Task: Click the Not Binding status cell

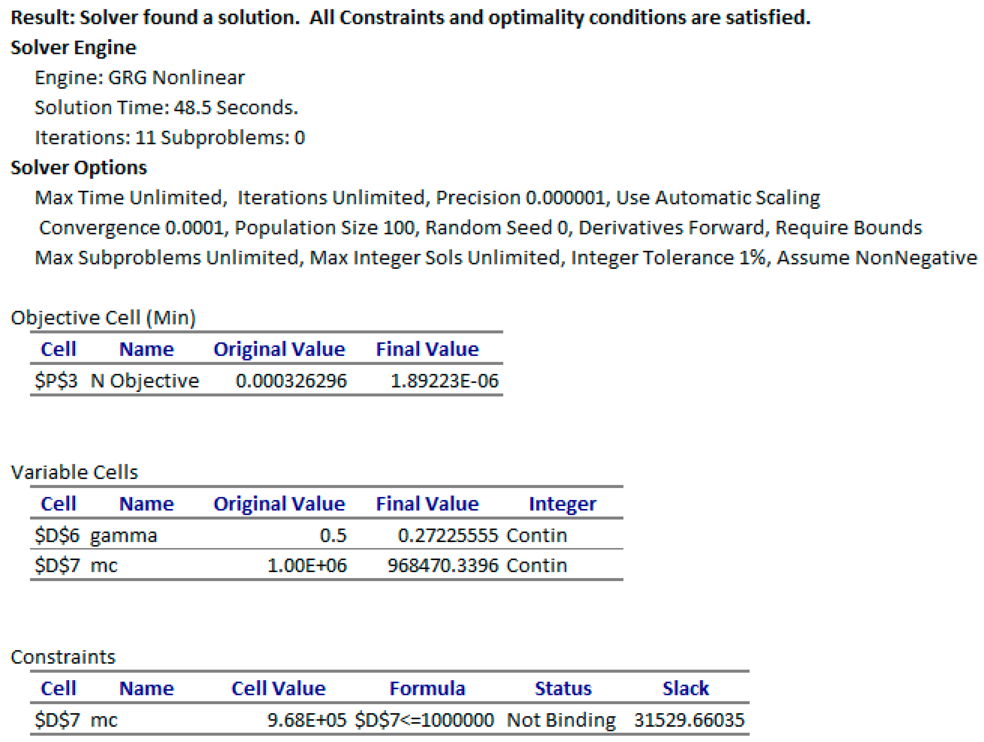Action: coord(561,720)
